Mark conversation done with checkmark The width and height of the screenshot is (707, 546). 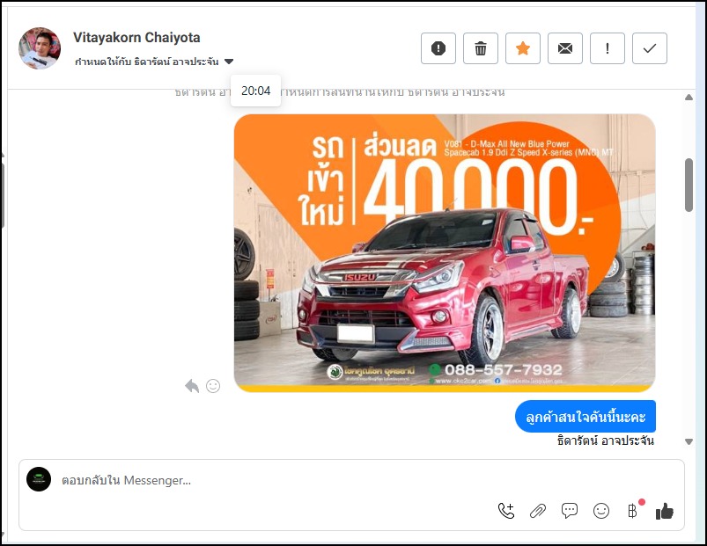(649, 48)
